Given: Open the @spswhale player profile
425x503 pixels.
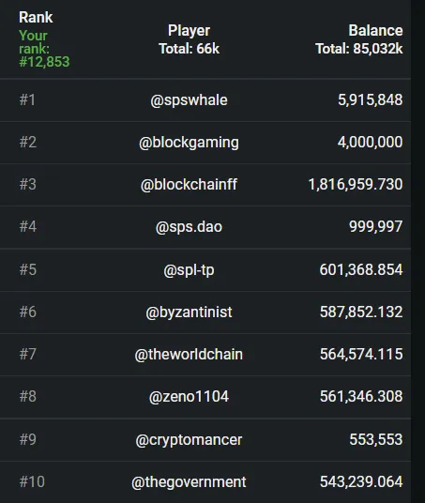Looking at the screenshot, I should pyautogui.click(x=189, y=100).
